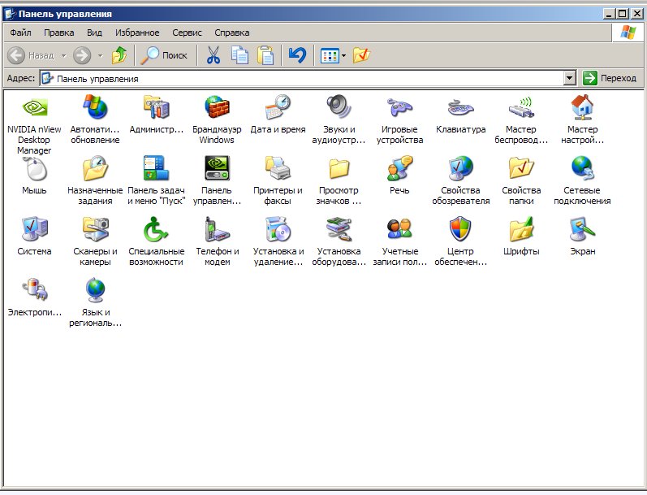Open Свойства обозревателя icon
The height and width of the screenshot is (495, 647).
(460, 168)
